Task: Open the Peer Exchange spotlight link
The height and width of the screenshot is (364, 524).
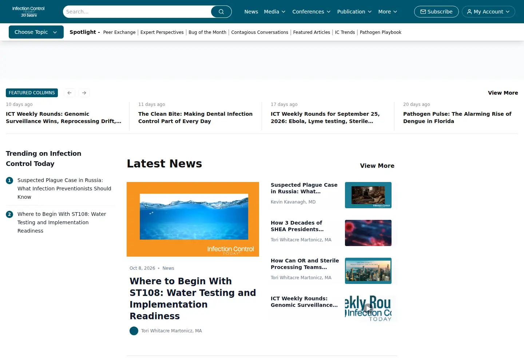Action: [119, 32]
